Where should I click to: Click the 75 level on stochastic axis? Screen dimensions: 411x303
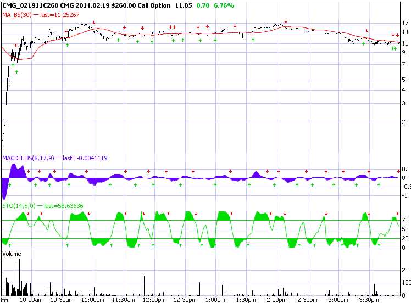pyautogui.click(x=405, y=220)
